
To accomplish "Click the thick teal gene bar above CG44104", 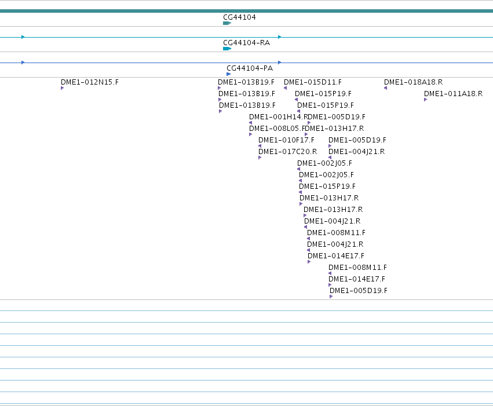I will (x=247, y=11).
